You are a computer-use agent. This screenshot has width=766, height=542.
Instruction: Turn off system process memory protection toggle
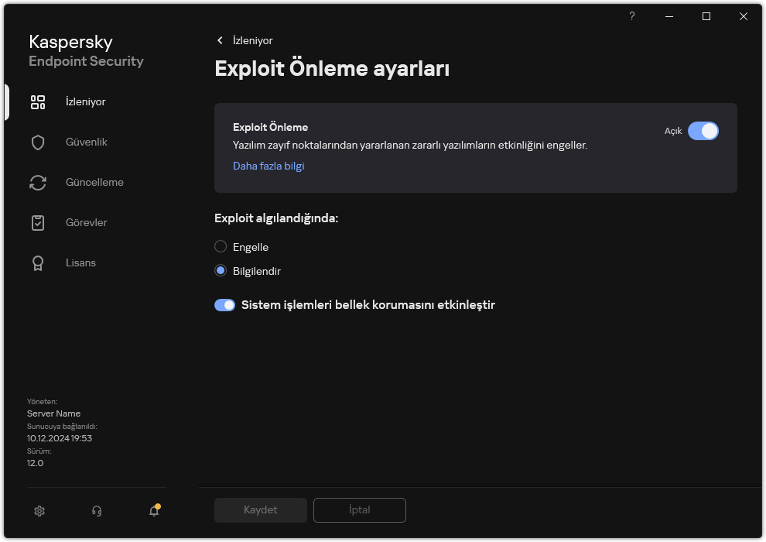coord(224,305)
